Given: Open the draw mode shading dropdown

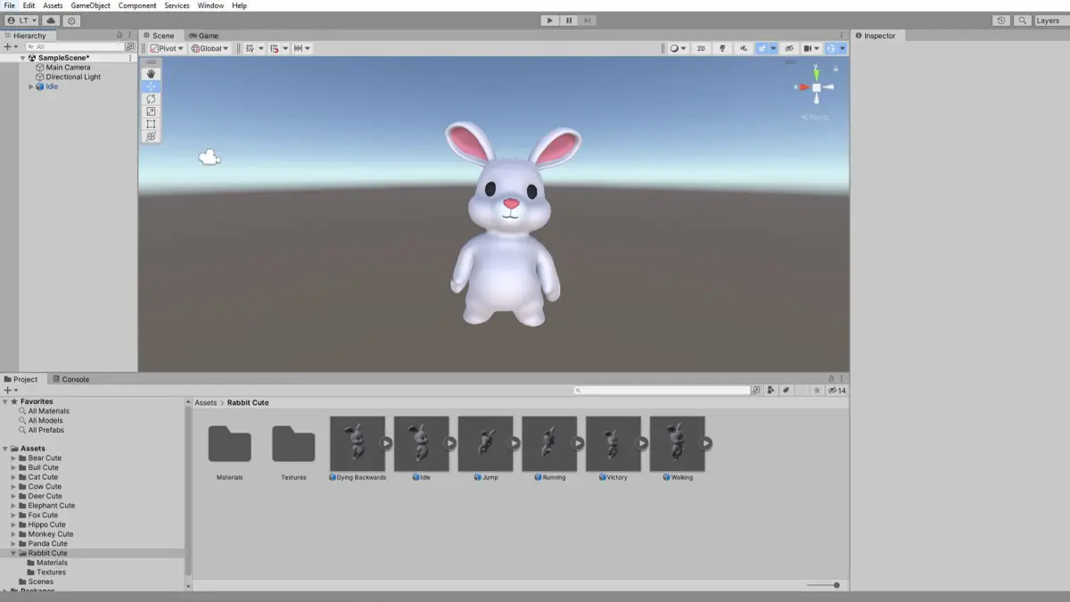Looking at the screenshot, I should pos(678,48).
